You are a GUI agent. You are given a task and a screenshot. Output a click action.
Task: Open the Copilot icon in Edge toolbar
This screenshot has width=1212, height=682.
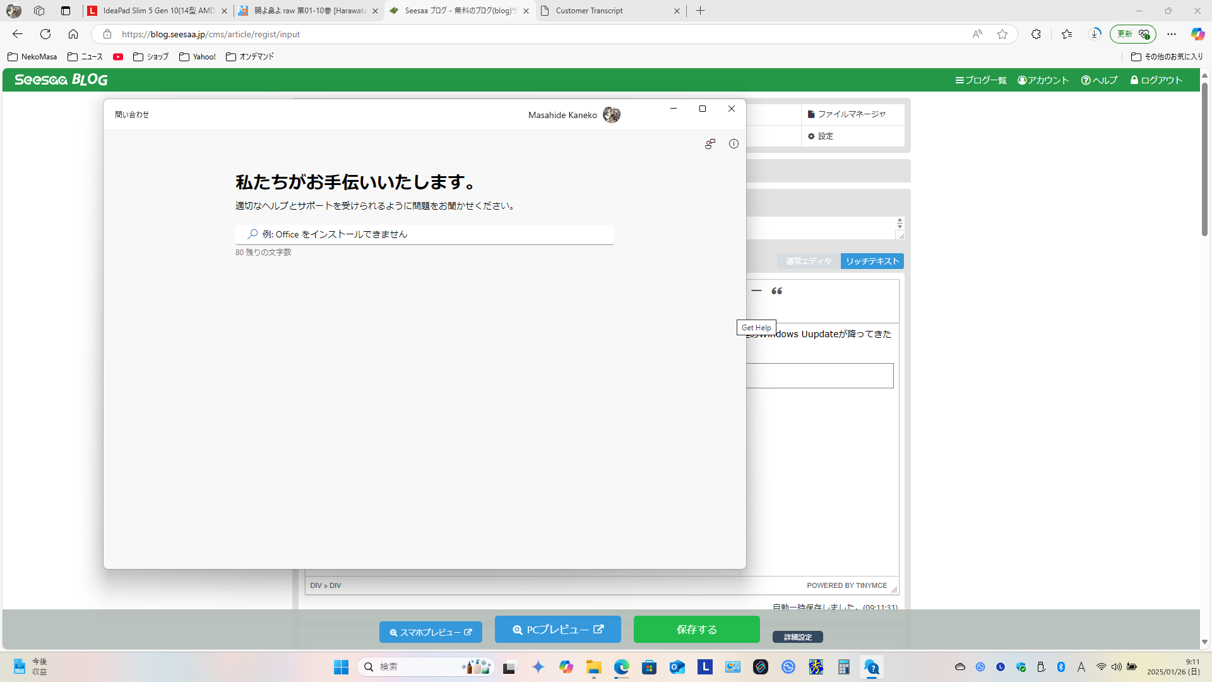point(1197,34)
